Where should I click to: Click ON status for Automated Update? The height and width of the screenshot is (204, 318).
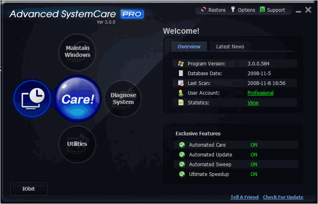254,155
